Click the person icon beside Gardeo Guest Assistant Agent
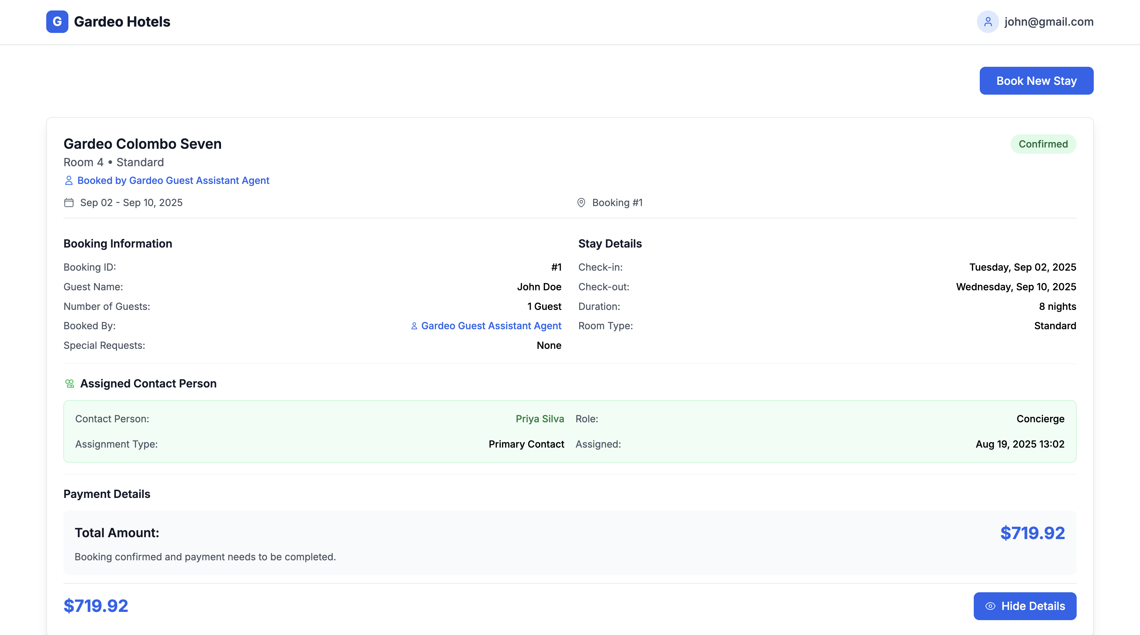Image resolution: width=1140 pixels, height=635 pixels. [x=414, y=326]
